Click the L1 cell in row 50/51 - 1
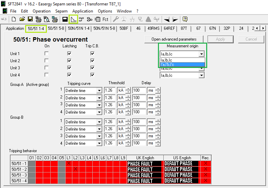 click(69, 164)
